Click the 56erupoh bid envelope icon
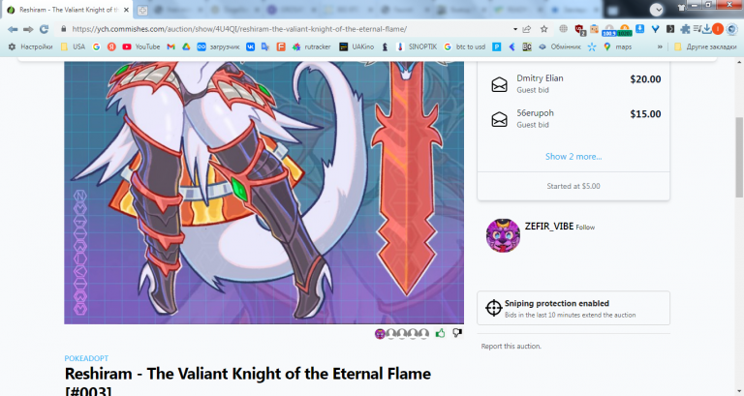 pos(499,119)
